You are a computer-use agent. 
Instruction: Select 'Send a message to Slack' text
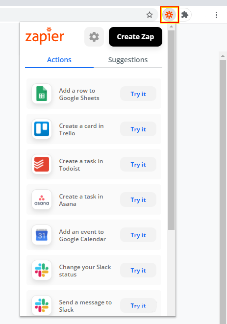(85, 306)
